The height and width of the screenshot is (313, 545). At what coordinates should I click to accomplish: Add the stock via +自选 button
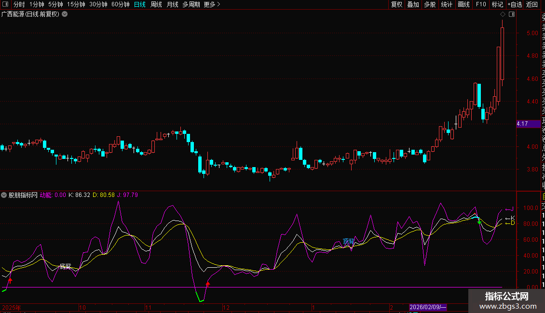click(x=514, y=4)
